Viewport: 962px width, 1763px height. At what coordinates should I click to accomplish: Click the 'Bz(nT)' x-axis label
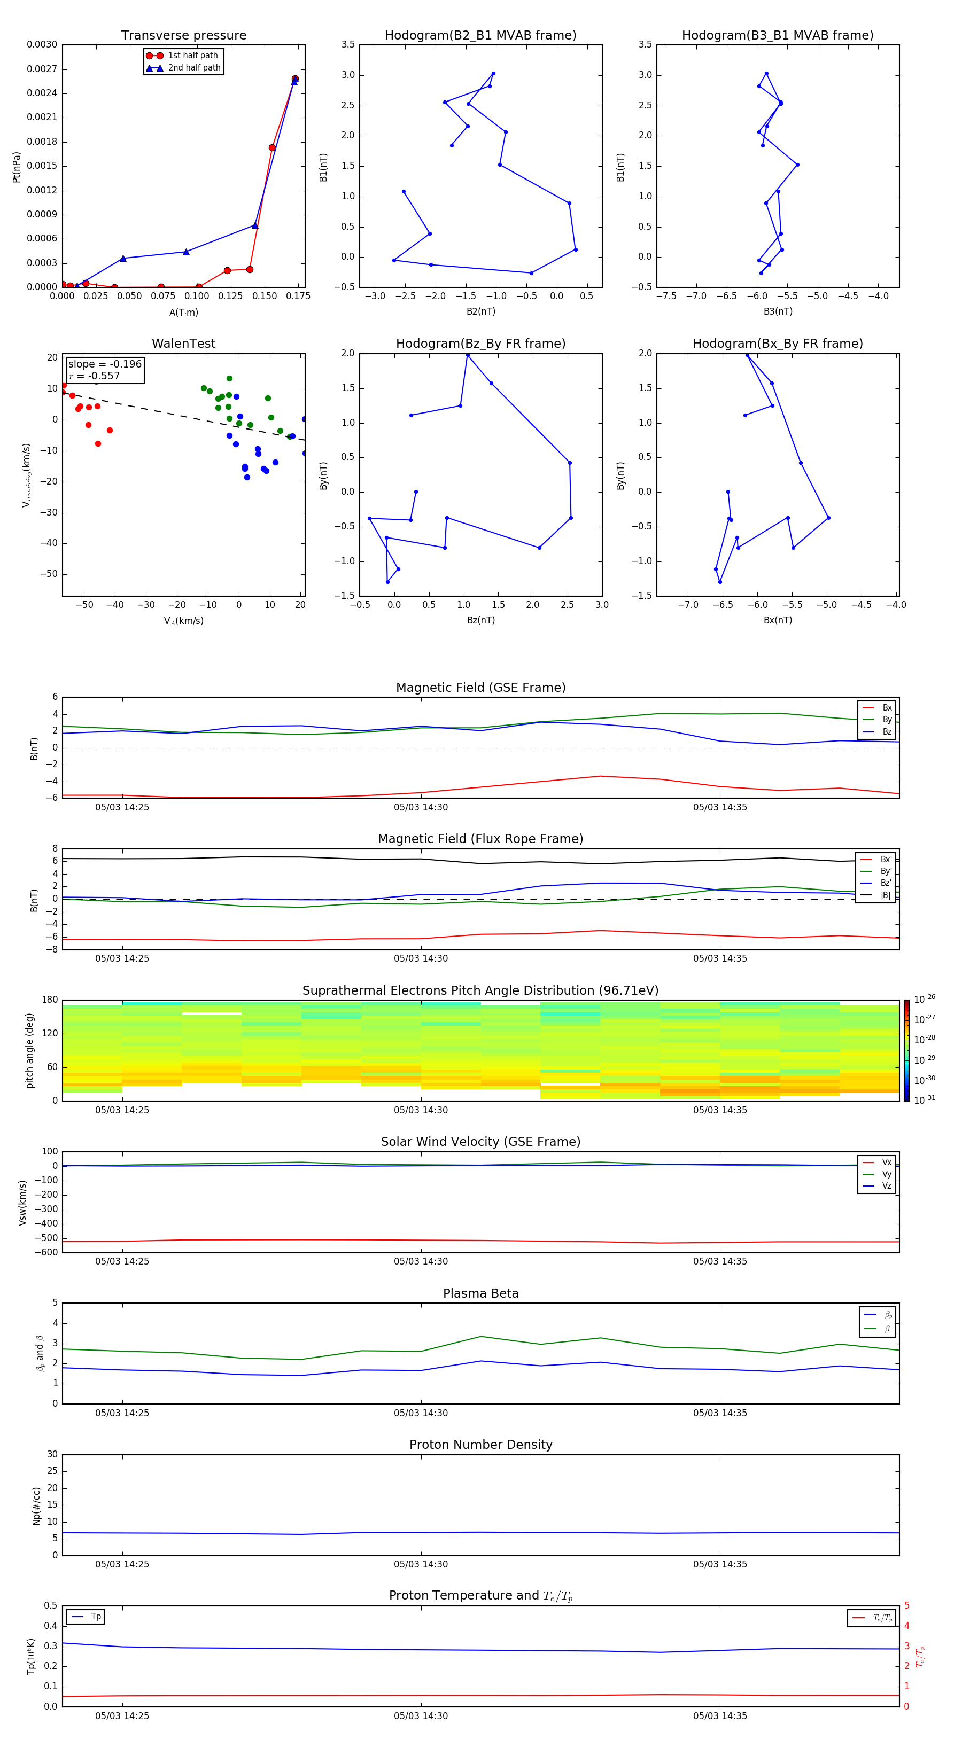480,620
